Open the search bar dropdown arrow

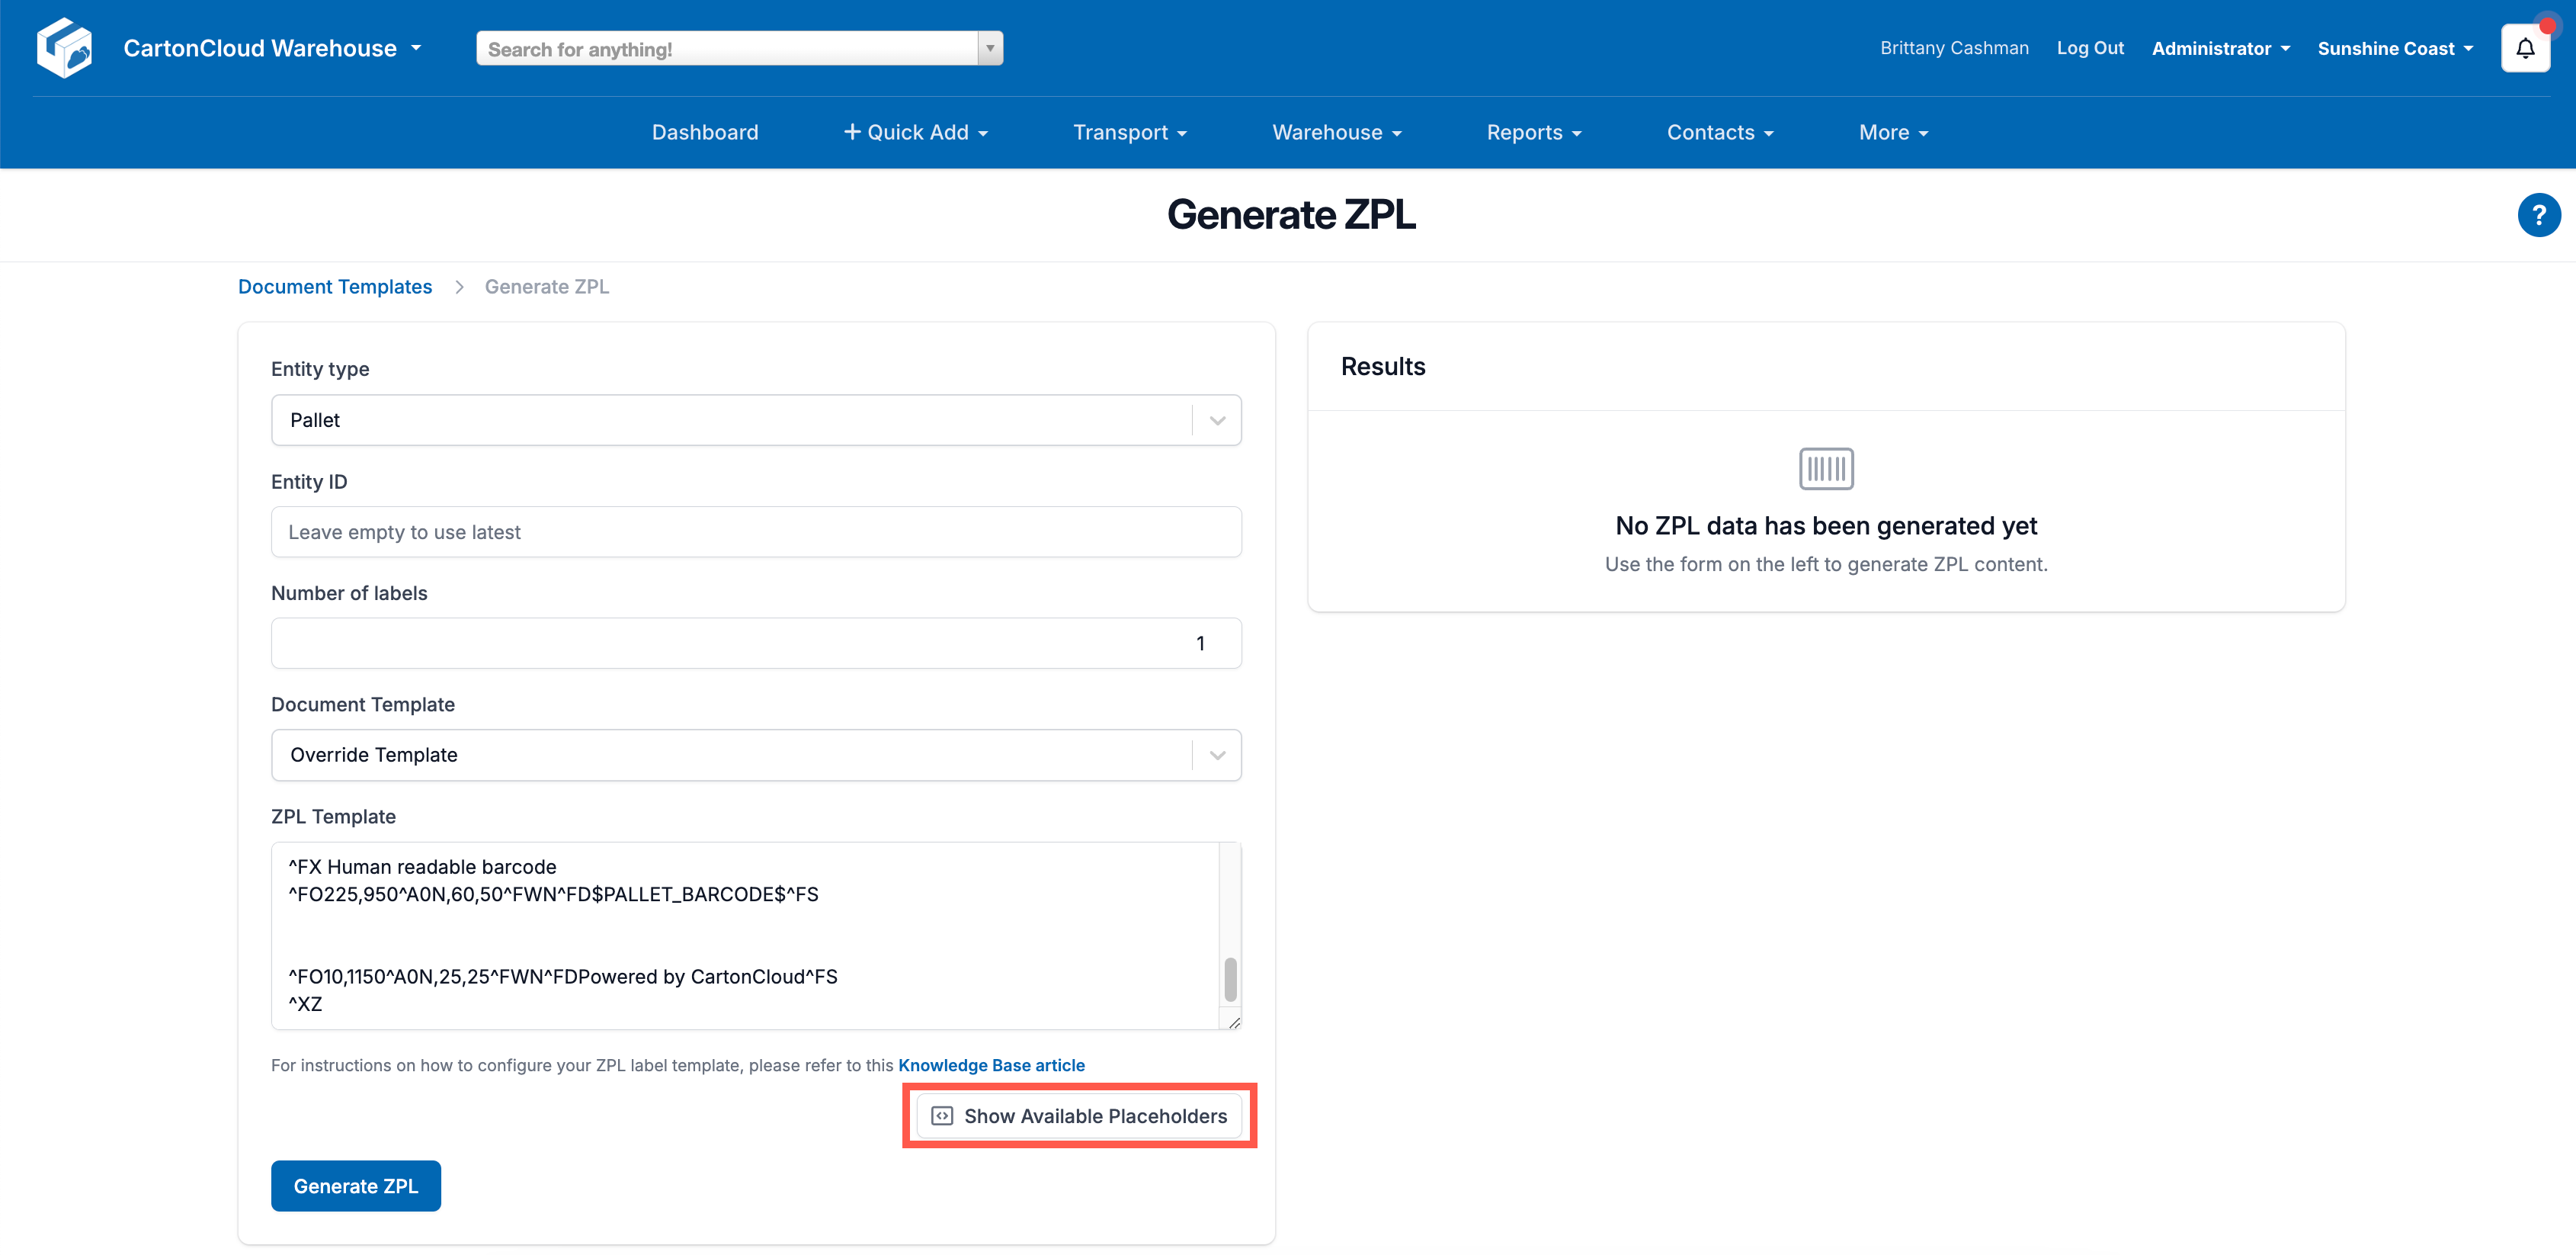point(989,47)
